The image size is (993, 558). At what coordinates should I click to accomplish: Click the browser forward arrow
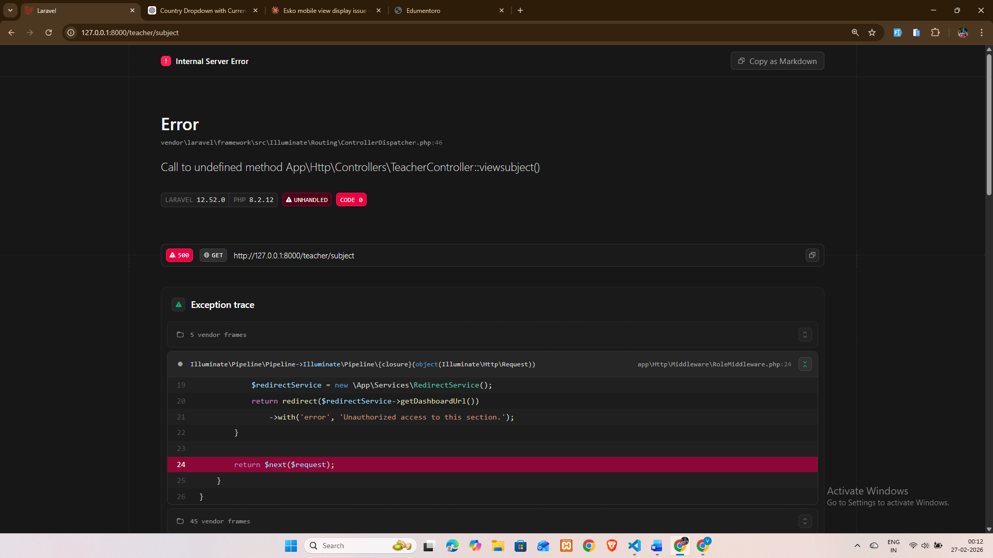point(30,33)
